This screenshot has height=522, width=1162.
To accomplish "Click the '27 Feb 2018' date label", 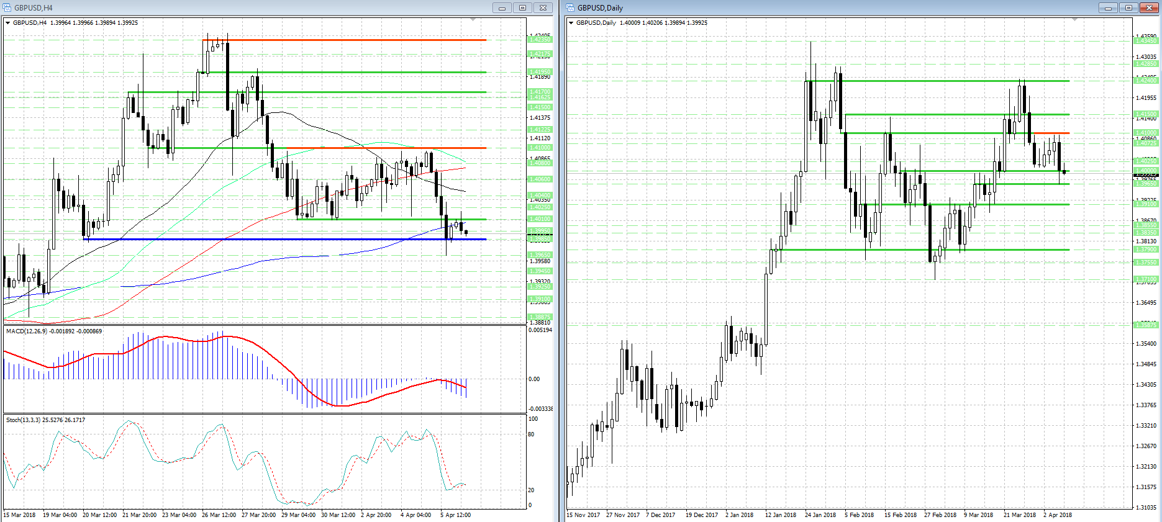I will [x=940, y=515].
